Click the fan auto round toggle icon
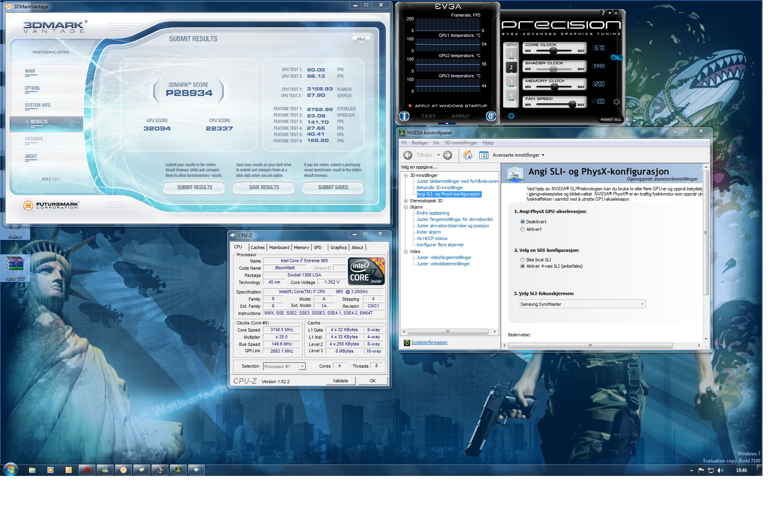 tap(617, 102)
